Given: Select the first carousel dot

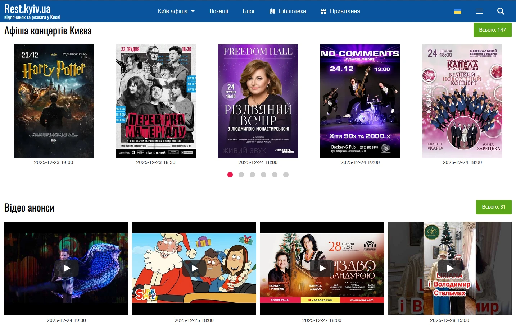Looking at the screenshot, I should [230, 175].
